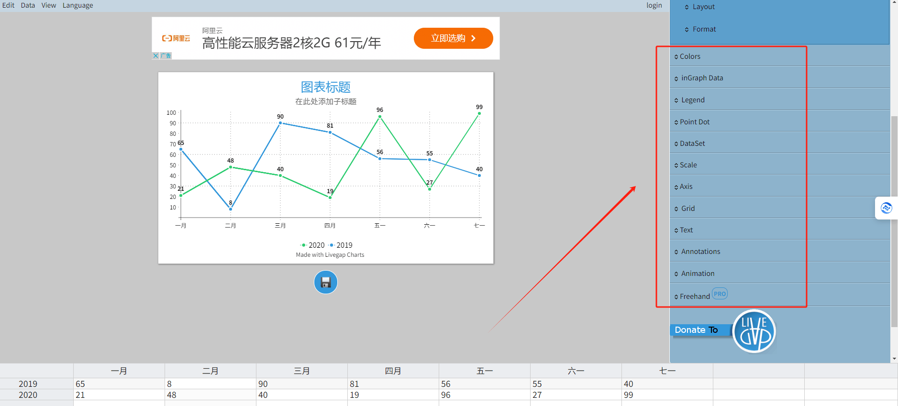Expand the Annotations section

pos(780,252)
